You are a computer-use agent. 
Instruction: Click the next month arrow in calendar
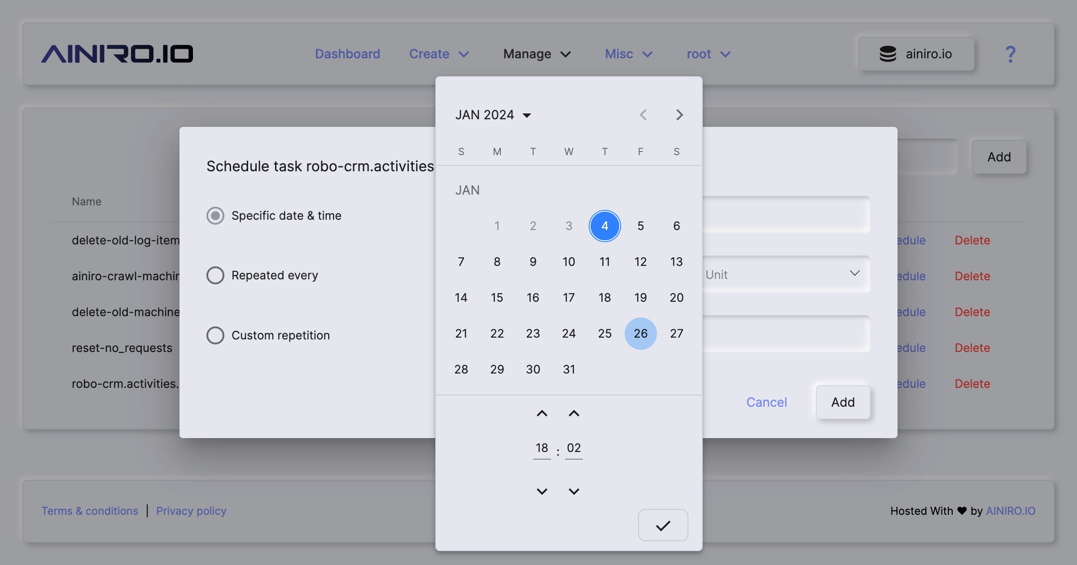(679, 115)
